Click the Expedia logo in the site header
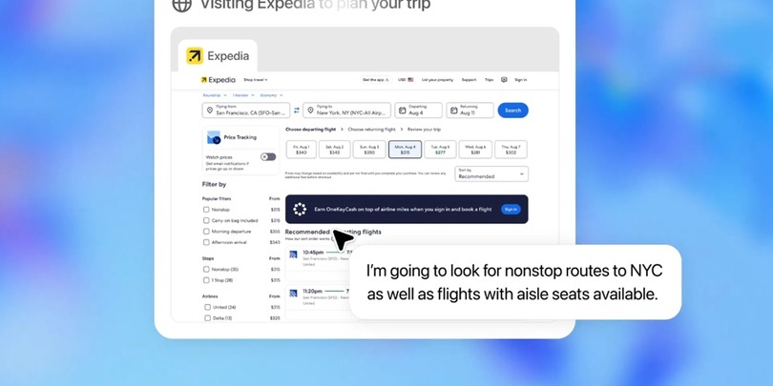 point(218,80)
